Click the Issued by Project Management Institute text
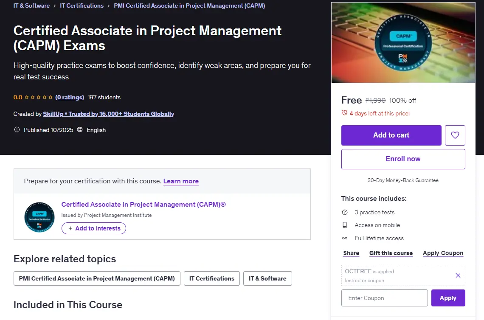 tap(107, 215)
